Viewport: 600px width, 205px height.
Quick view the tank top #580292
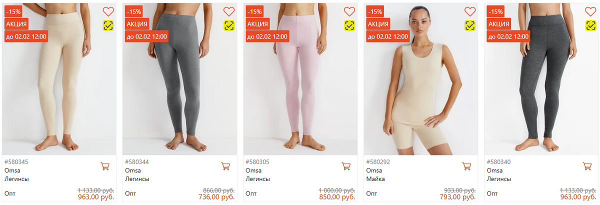[x=470, y=25]
